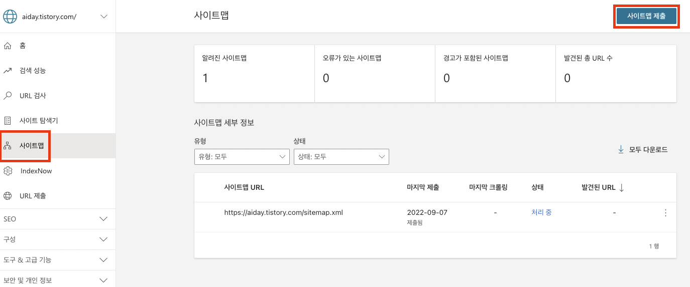Sort by 발견된 URL arrow

(x=621, y=187)
